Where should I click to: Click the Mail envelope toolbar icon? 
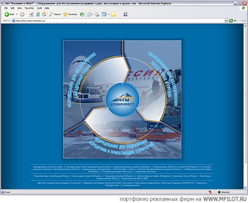point(89,15)
